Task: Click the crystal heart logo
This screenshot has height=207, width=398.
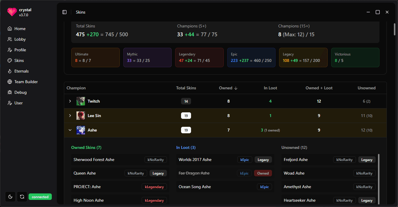Action: (12, 12)
